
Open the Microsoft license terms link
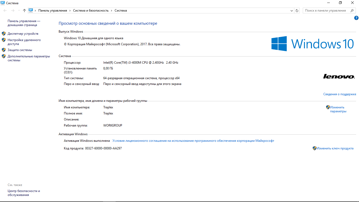[x=193, y=141]
